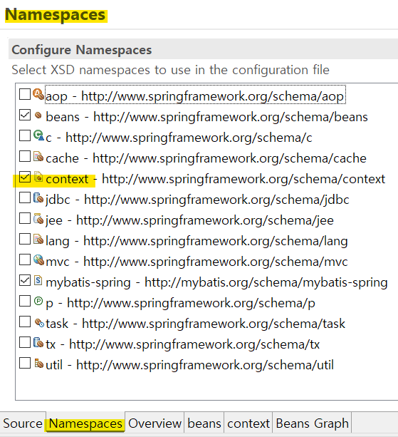This screenshot has height=437, width=398.
Task: Switch to the Source tab
Action: tap(23, 423)
